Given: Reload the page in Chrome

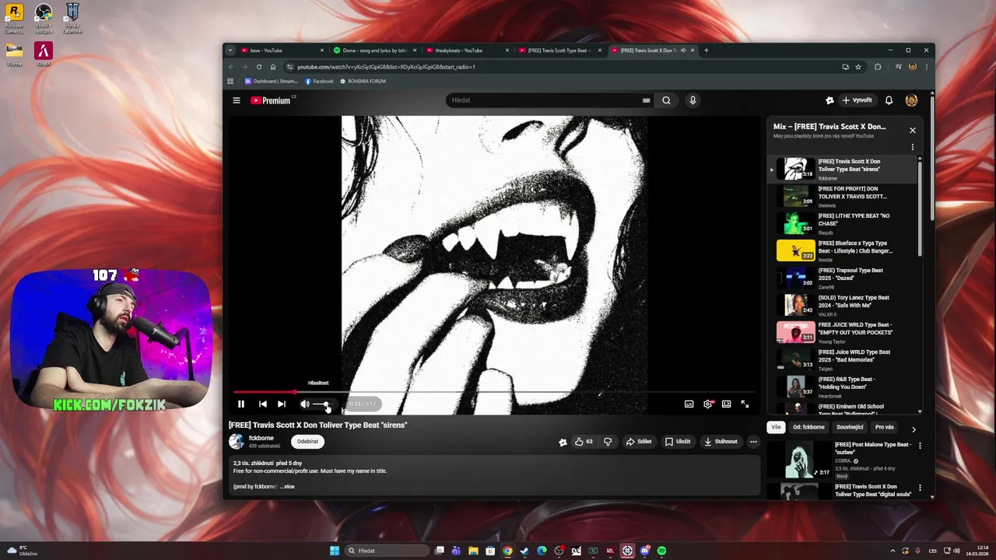Looking at the screenshot, I should [x=259, y=67].
